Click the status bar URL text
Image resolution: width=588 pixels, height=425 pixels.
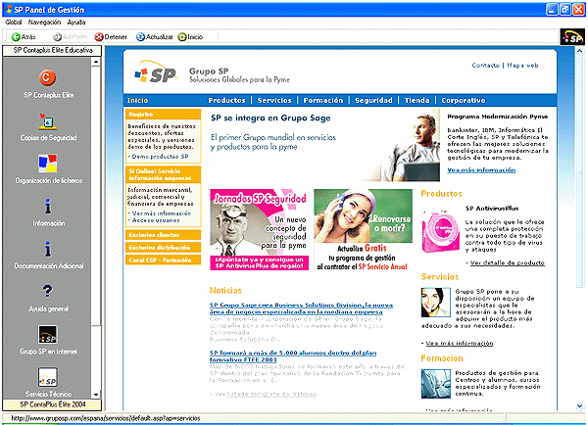click(x=106, y=418)
